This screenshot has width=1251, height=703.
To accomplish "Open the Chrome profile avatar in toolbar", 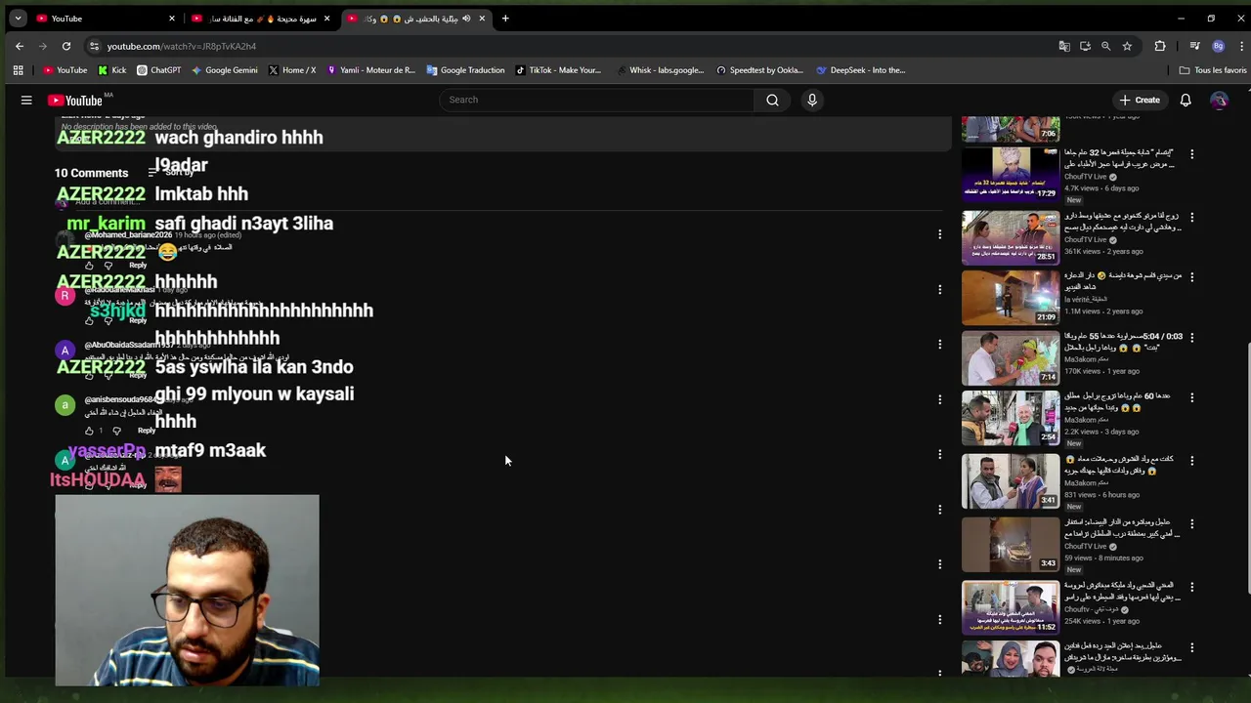I will tap(1218, 46).
